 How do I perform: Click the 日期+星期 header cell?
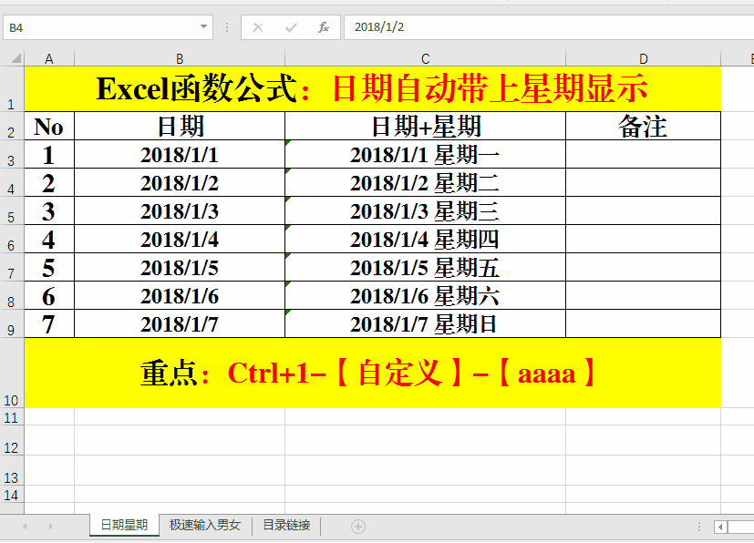(x=425, y=127)
